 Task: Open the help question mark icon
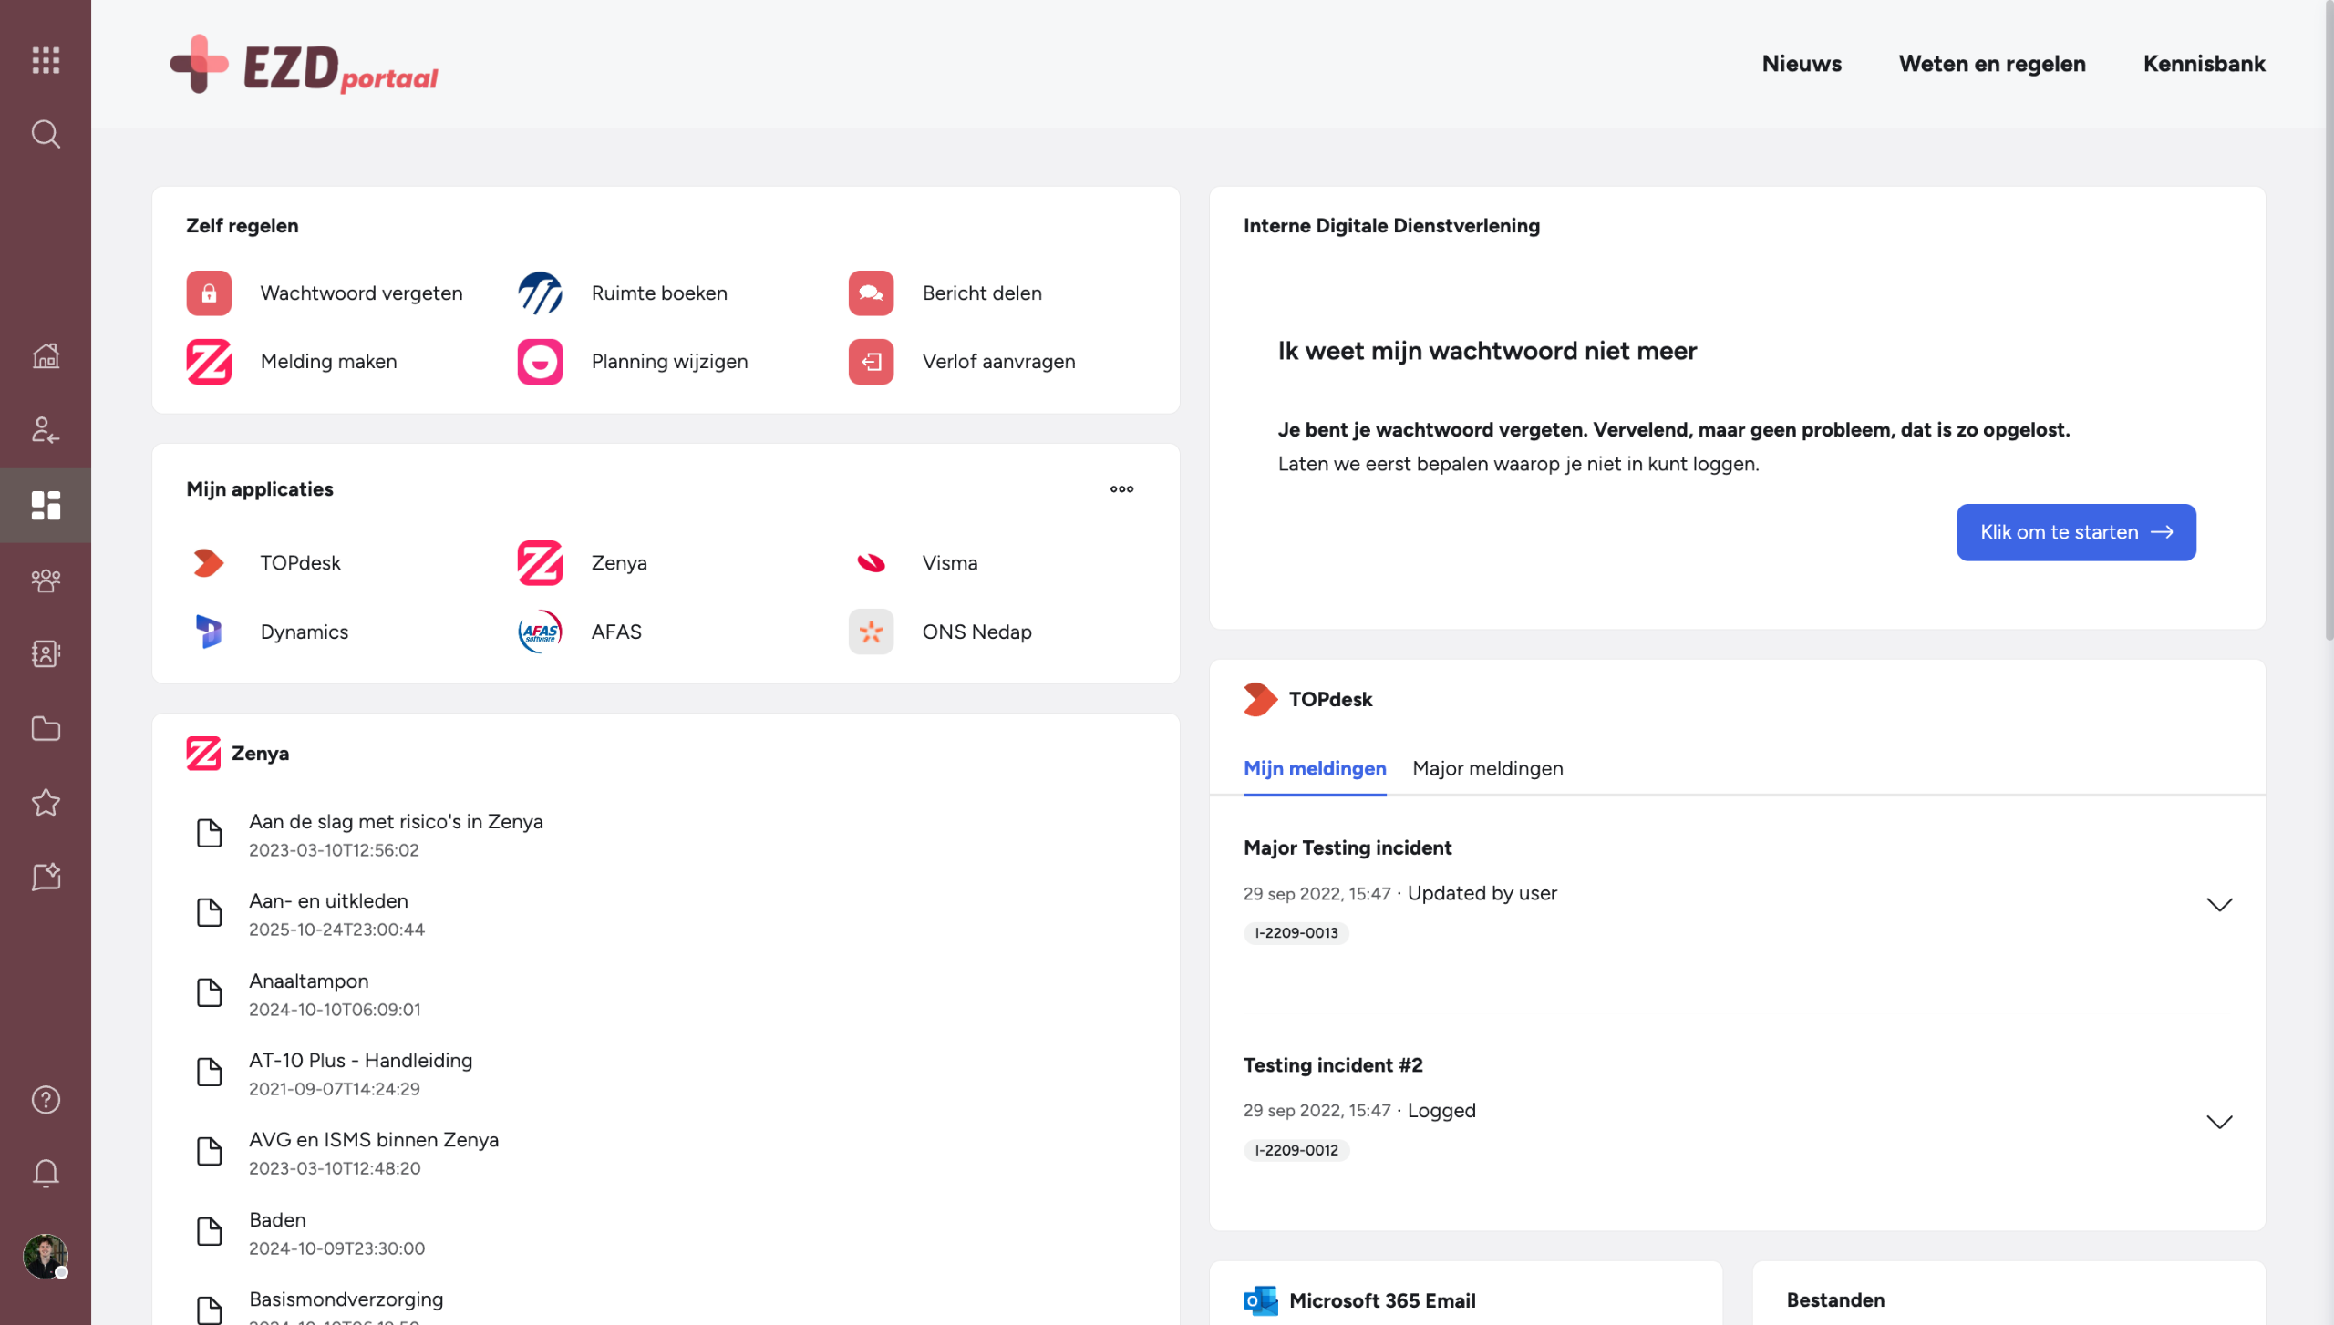tap(46, 1100)
